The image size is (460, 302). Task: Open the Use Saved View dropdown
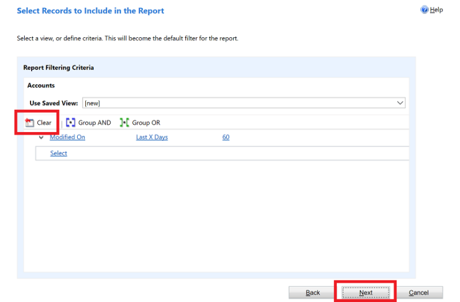point(244,103)
